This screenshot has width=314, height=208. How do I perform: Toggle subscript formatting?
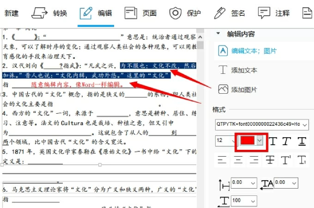302,160
